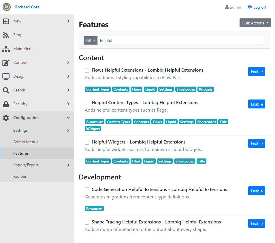Enable Helpful Content Types feature
Screen dimensions: 275x243
(x=257, y=104)
